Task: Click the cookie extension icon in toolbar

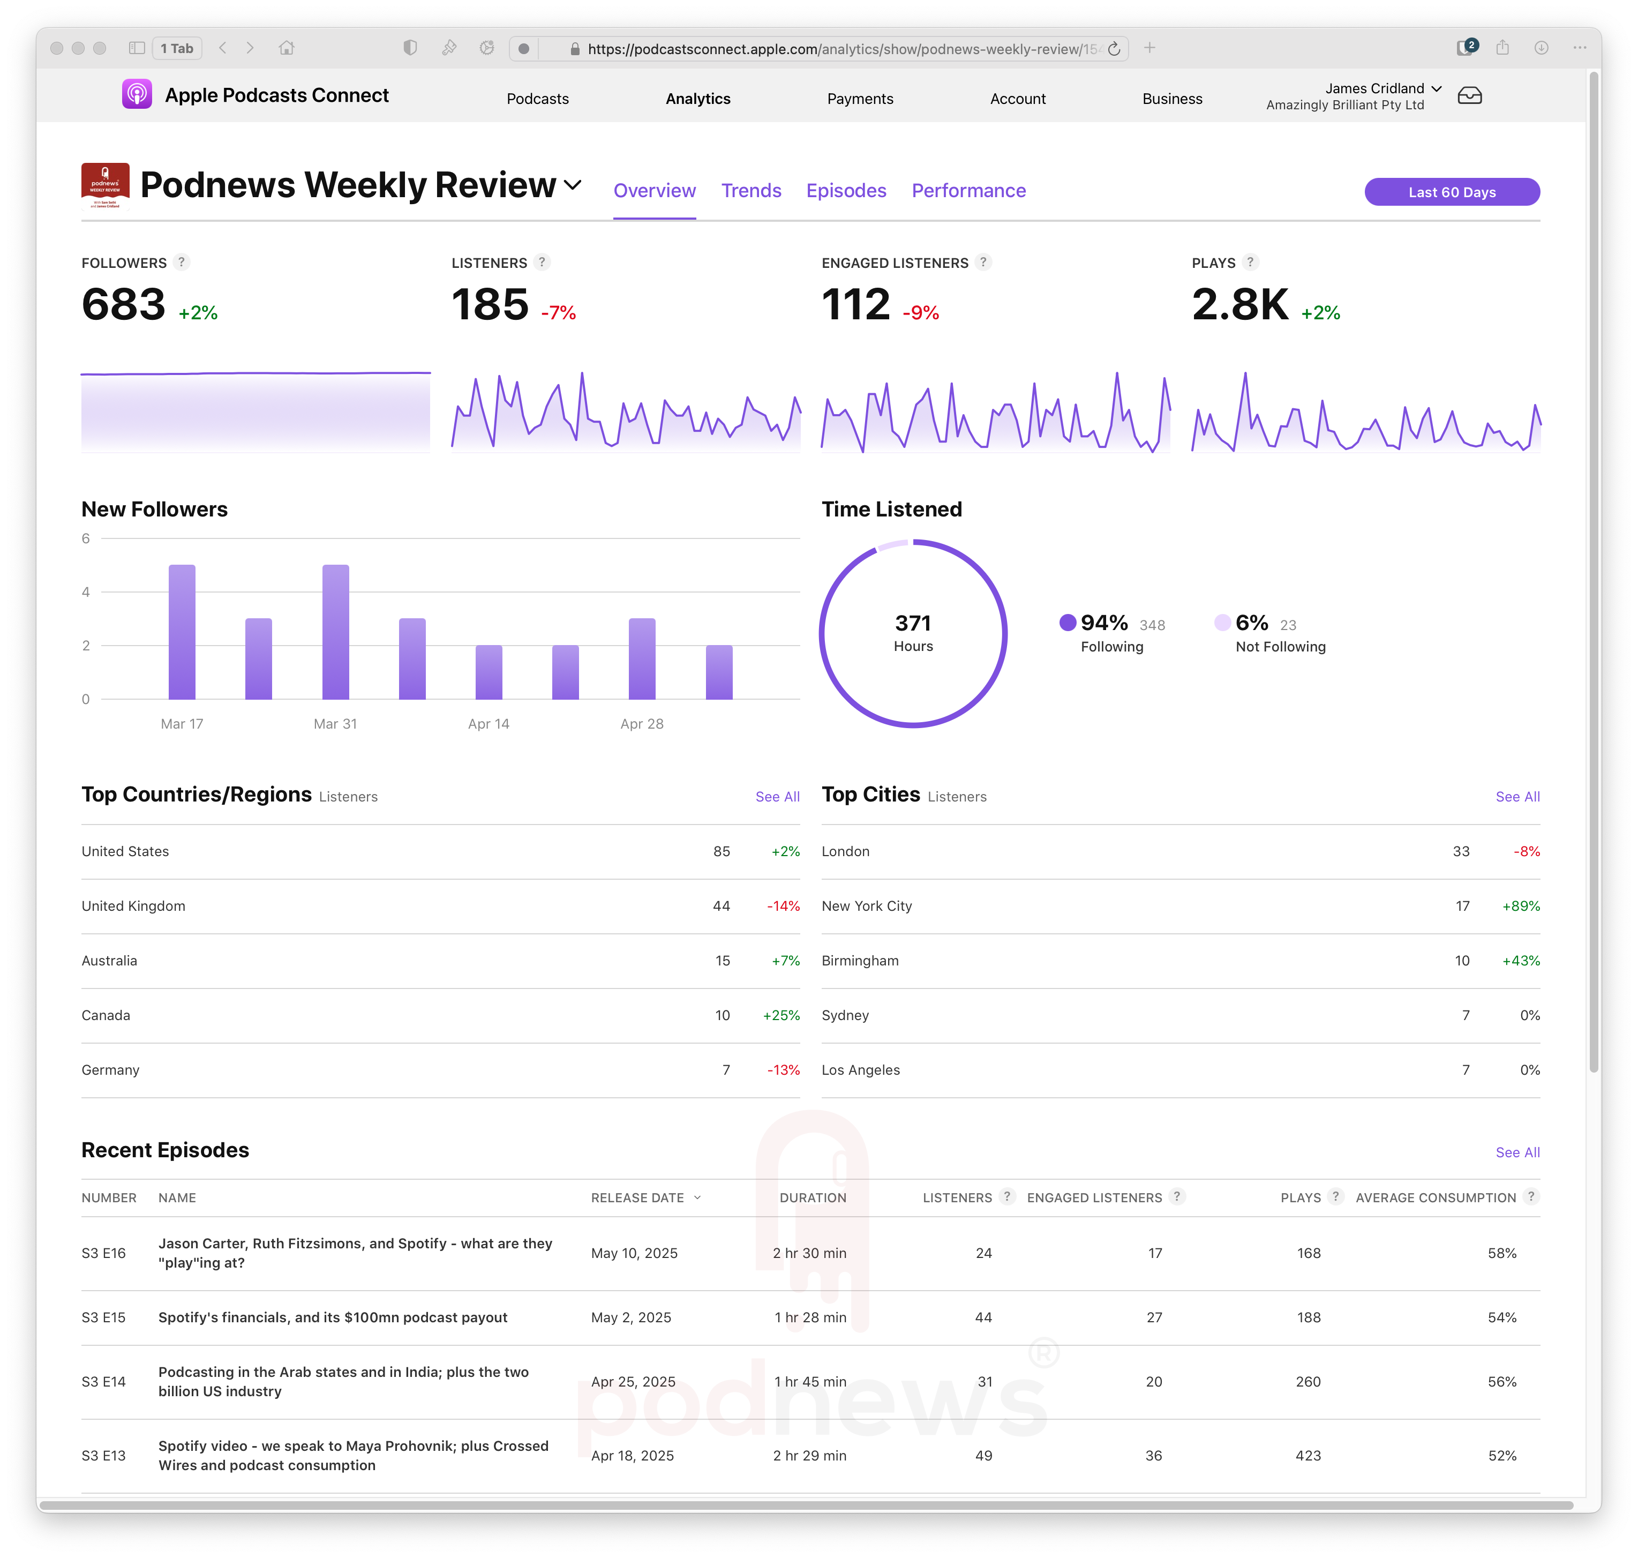Action: 486,48
